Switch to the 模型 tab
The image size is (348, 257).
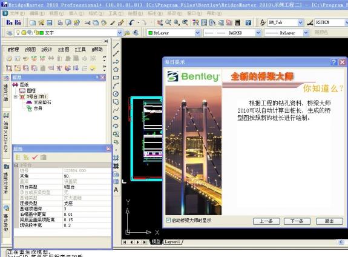(156, 242)
